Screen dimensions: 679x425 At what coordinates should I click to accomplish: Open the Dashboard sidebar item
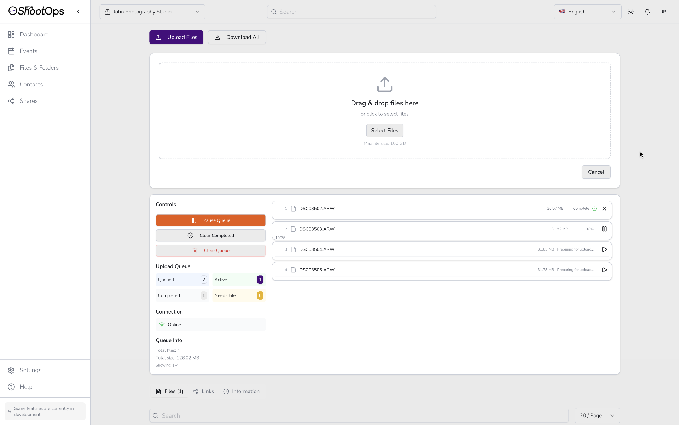tap(34, 34)
